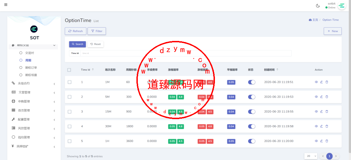Select page 1 in pagination
Screen dimensions: 351x160
click(x=329, y=156)
